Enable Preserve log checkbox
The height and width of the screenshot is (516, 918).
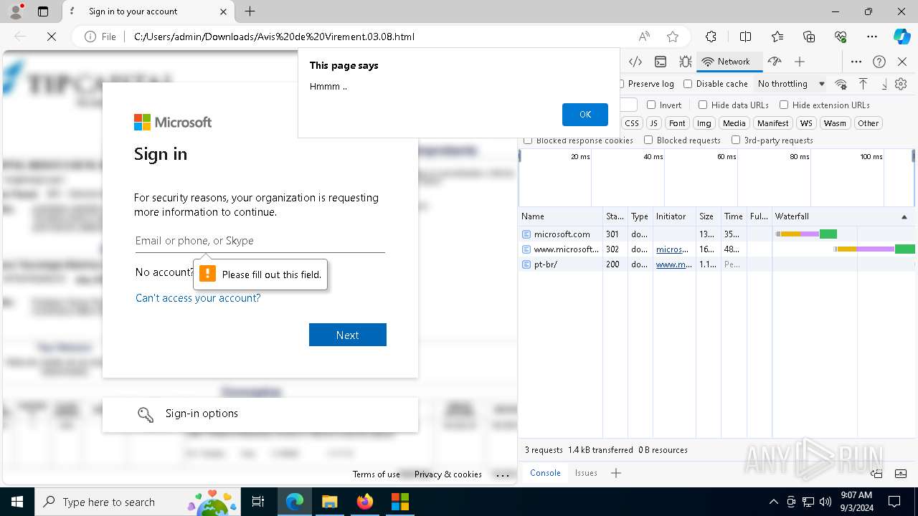[622, 84]
